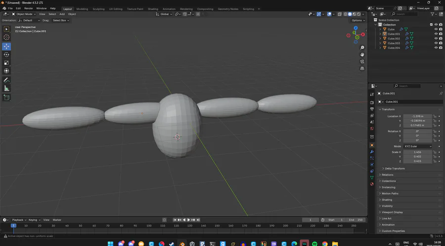Open the Object properties orange square tab
The width and height of the screenshot is (445, 246).
(x=372, y=145)
